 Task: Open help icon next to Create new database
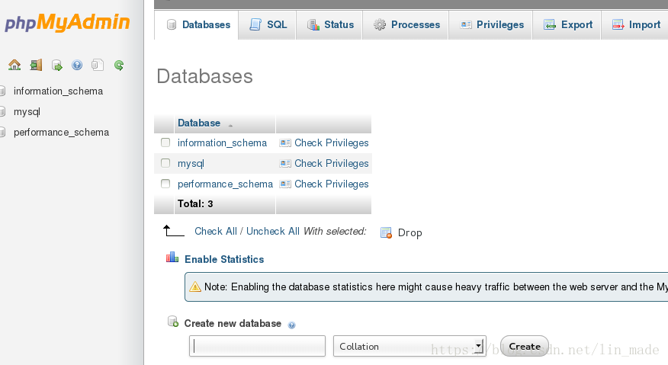291,325
